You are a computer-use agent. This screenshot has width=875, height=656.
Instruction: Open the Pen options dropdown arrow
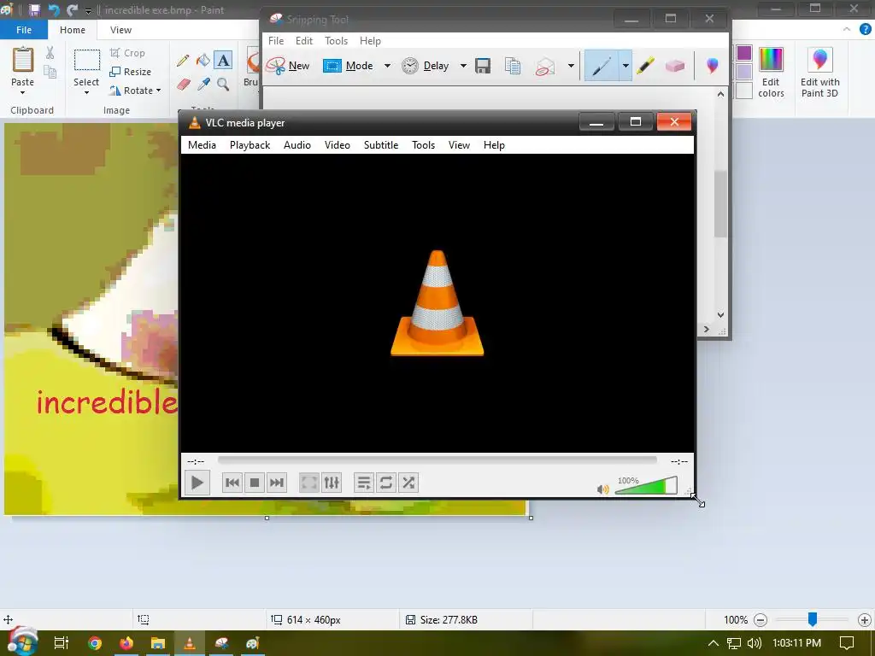625,66
